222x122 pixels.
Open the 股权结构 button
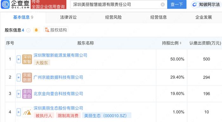tap(56, 30)
